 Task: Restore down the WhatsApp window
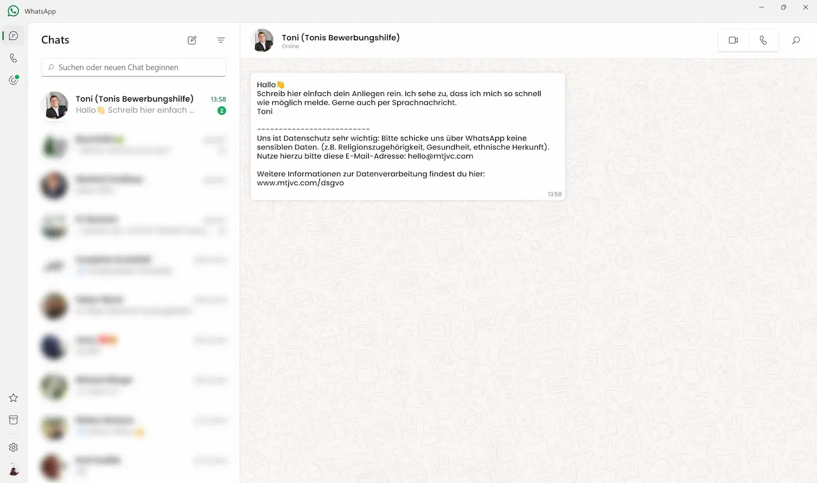(x=783, y=8)
